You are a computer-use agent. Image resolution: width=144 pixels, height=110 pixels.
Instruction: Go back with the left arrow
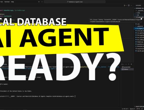coord(39,2)
